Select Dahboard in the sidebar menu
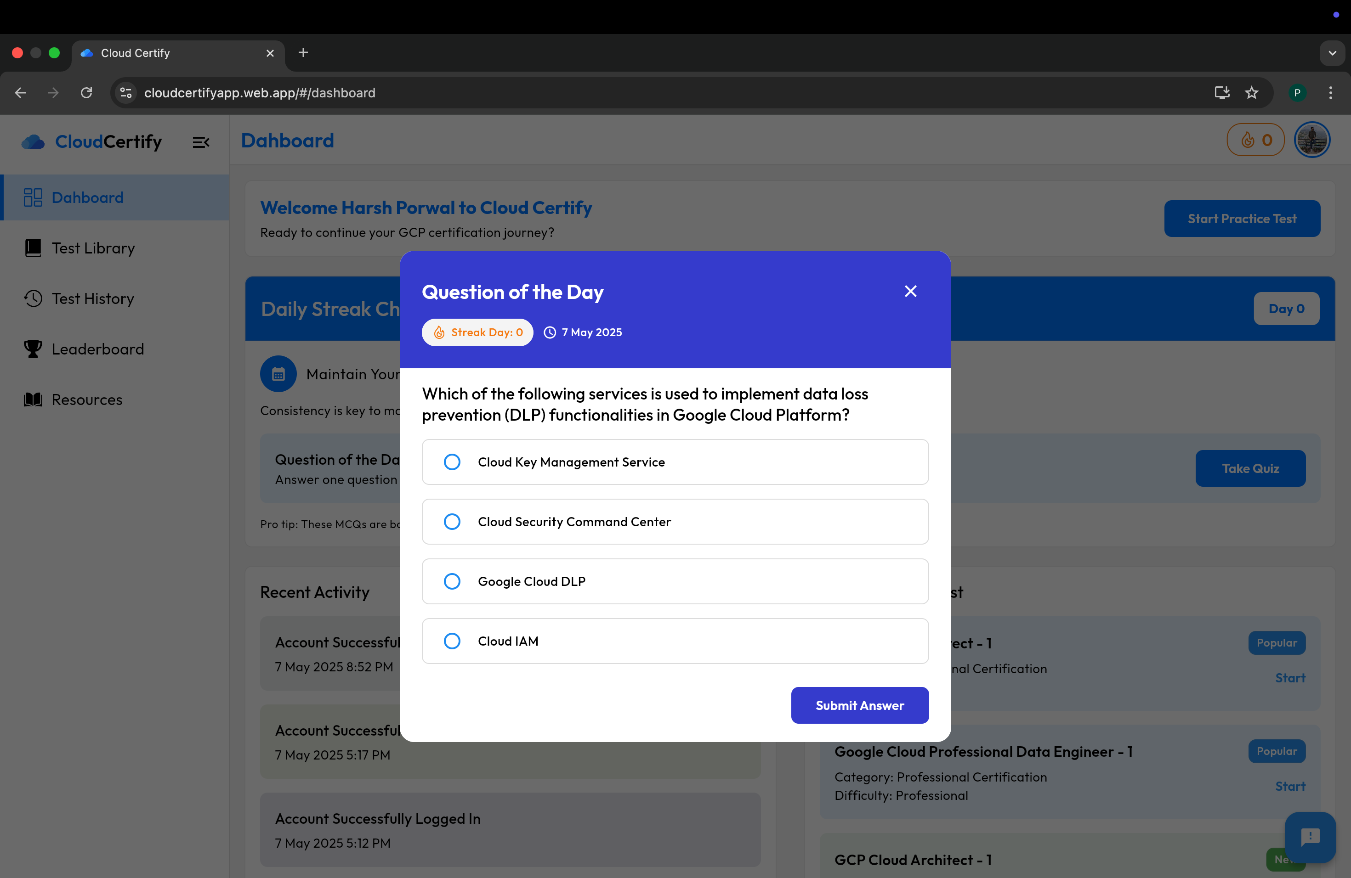The image size is (1351, 878). tap(87, 197)
